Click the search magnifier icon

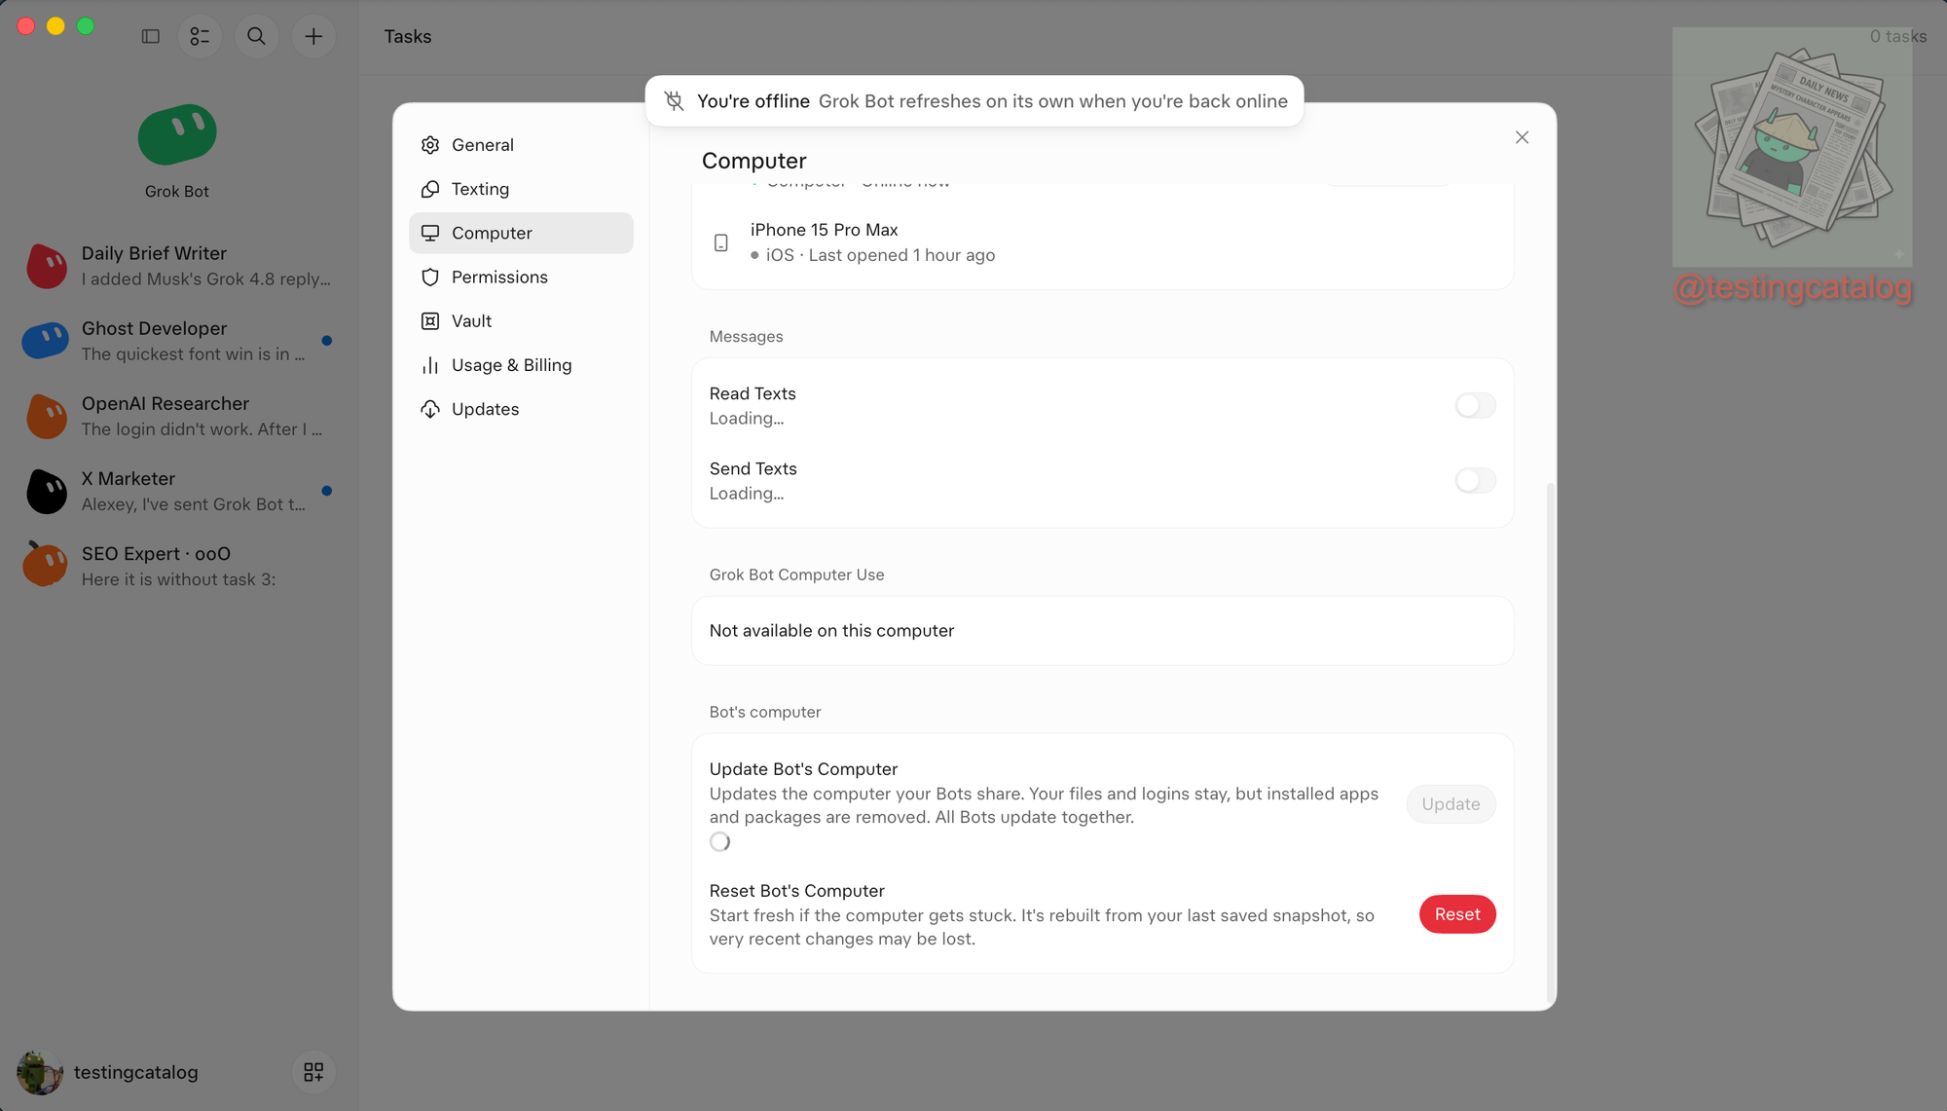tap(256, 36)
